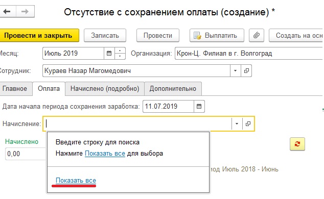Open the Дополнительно tab
The height and width of the screenshot is (199, 324).
[x=173, y=89]
